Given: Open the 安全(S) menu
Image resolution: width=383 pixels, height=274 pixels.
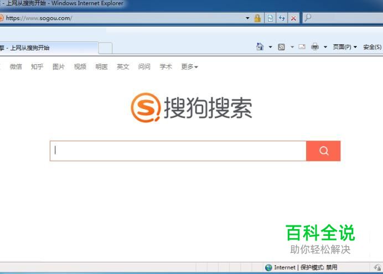Looking at the screenshot, I should [x=372, y=46].
